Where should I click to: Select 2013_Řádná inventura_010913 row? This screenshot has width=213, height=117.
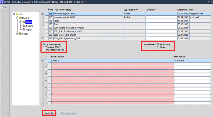point(88,31)
